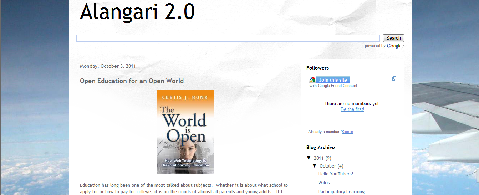Click the Join this site button
The width and height of the screenshot is (479, 195).
[329, 80]
